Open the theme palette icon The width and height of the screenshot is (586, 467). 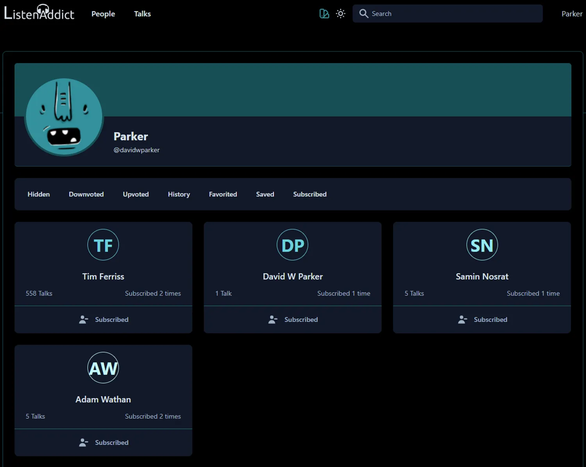coord(324,14)
